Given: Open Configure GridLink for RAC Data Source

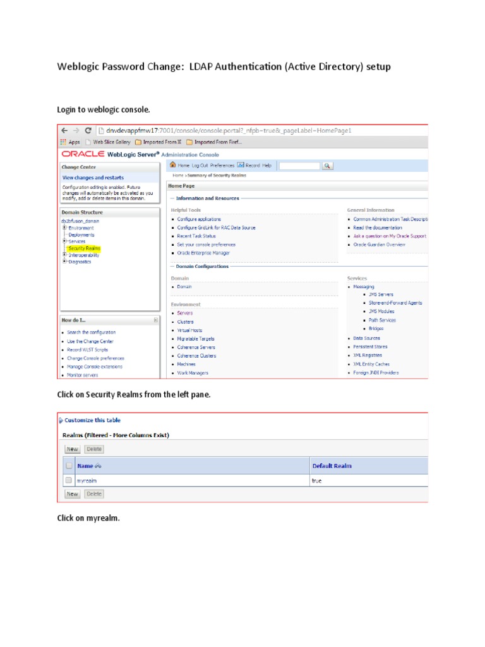Looking at the screenshot, I should tap(216, 227).
